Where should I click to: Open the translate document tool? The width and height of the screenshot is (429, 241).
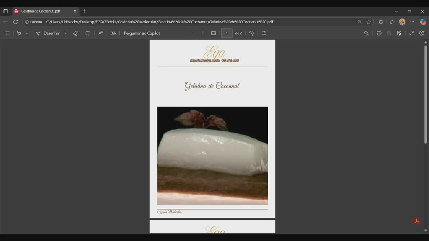pos(113,33)
